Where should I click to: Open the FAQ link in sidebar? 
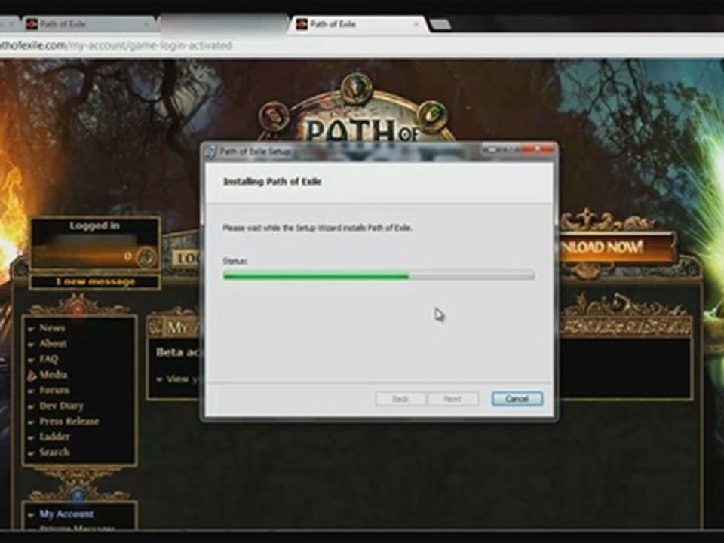[48, 359]
